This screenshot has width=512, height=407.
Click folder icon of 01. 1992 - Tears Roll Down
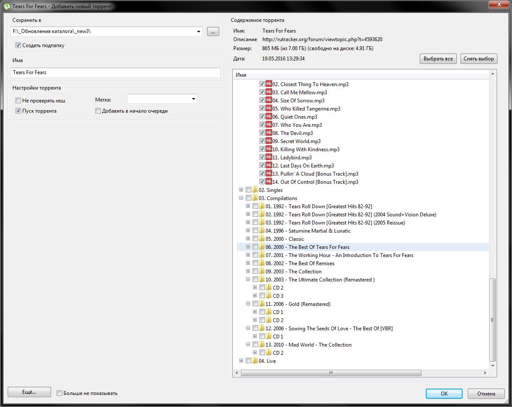click(x=262, y=206)
